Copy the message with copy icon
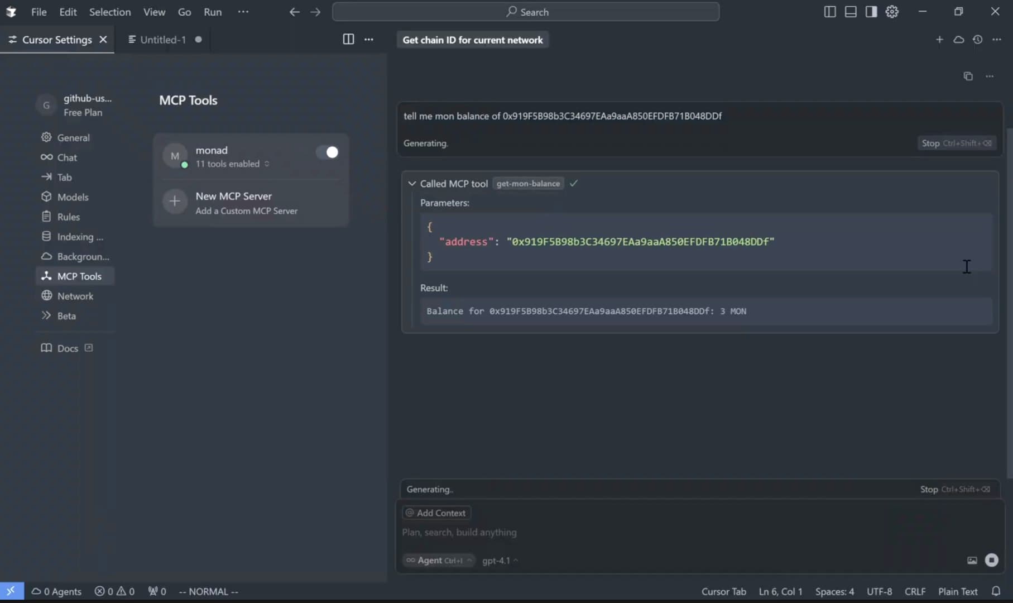The image size is (1013, 603). [968, 76]
